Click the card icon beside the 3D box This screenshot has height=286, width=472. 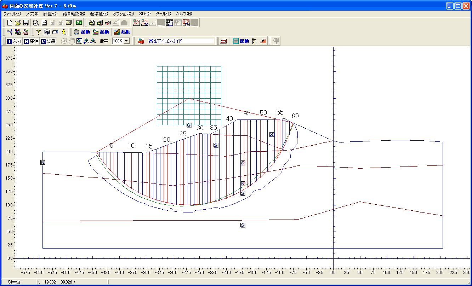click(x=55, y=32)
